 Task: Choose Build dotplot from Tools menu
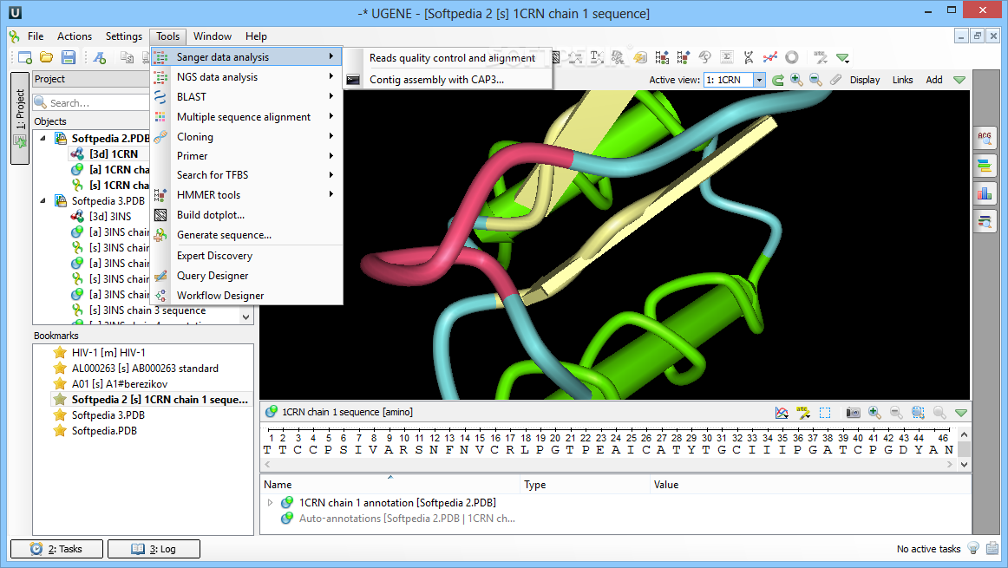tap(247, 215)
